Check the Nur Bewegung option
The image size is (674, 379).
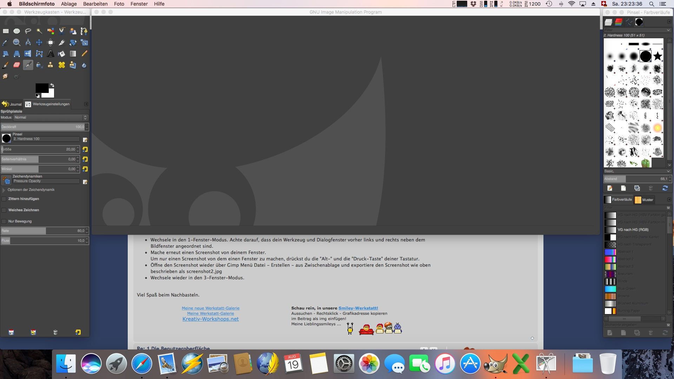coord(4,221)
